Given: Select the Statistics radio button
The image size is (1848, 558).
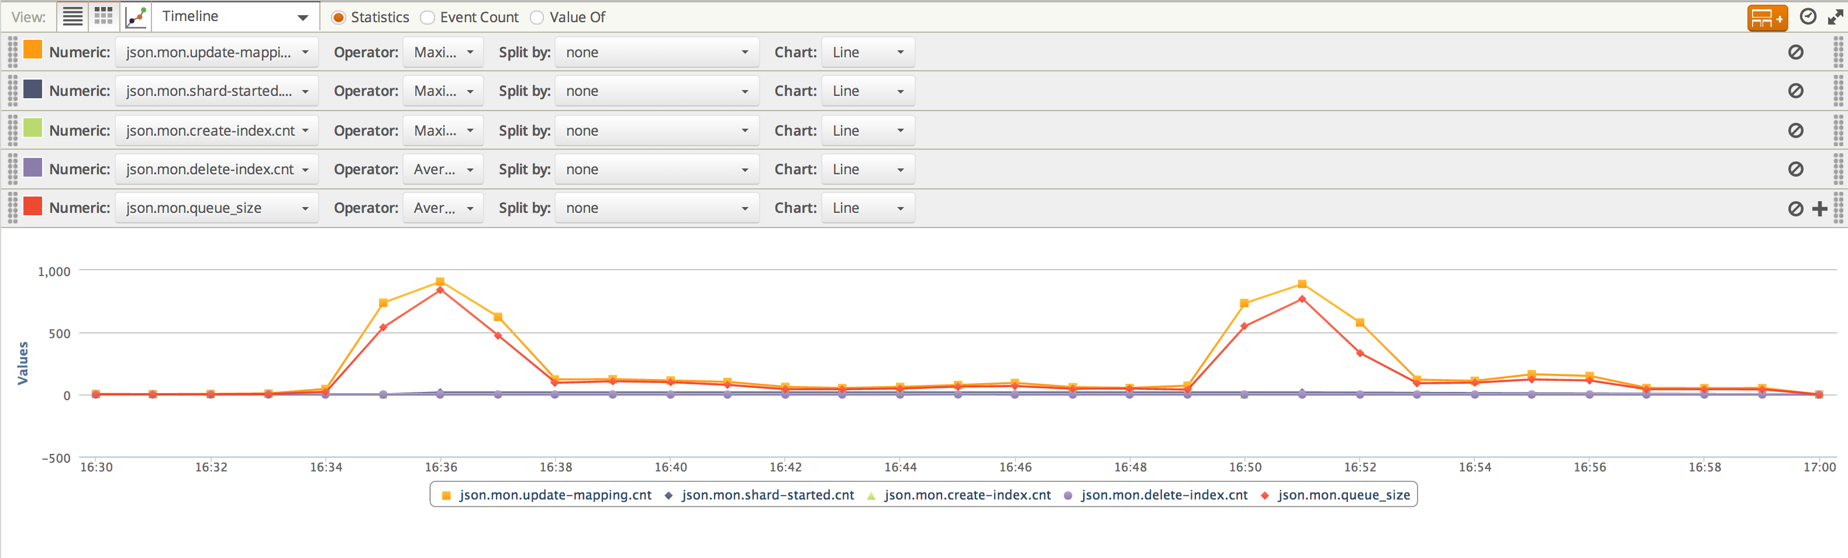Looking at the screenshot, I should [x=339, y=17].
